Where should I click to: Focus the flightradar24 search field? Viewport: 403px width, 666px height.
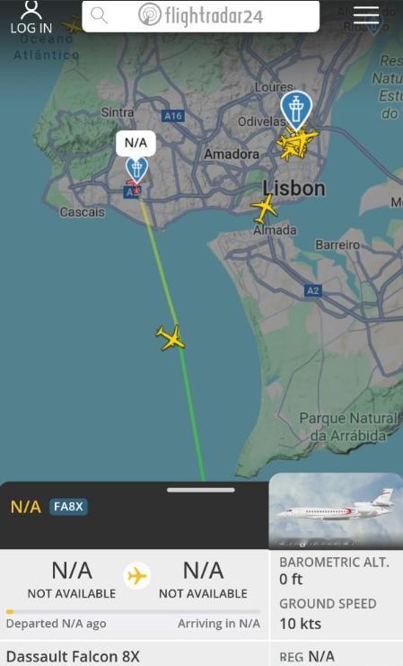coord(201,16)
